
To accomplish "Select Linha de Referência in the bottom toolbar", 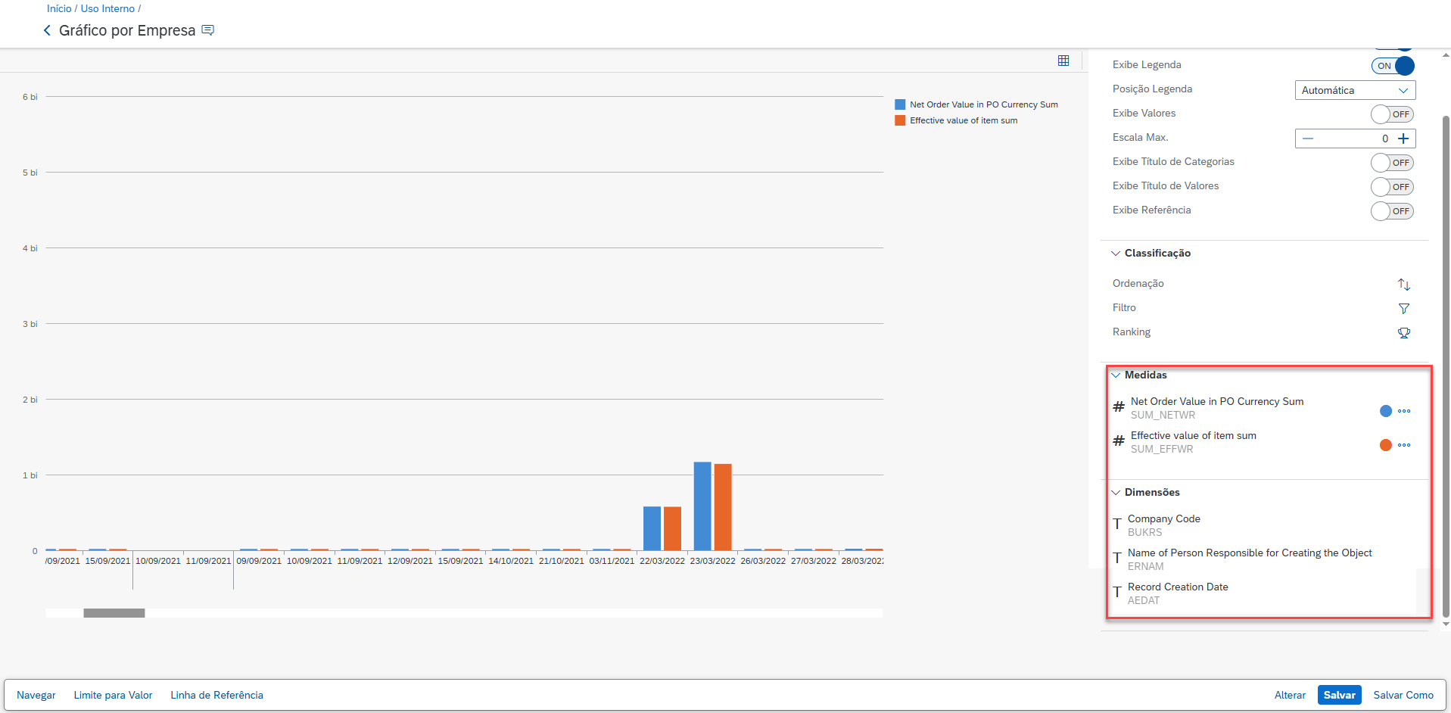I will [x=216, y=695].
